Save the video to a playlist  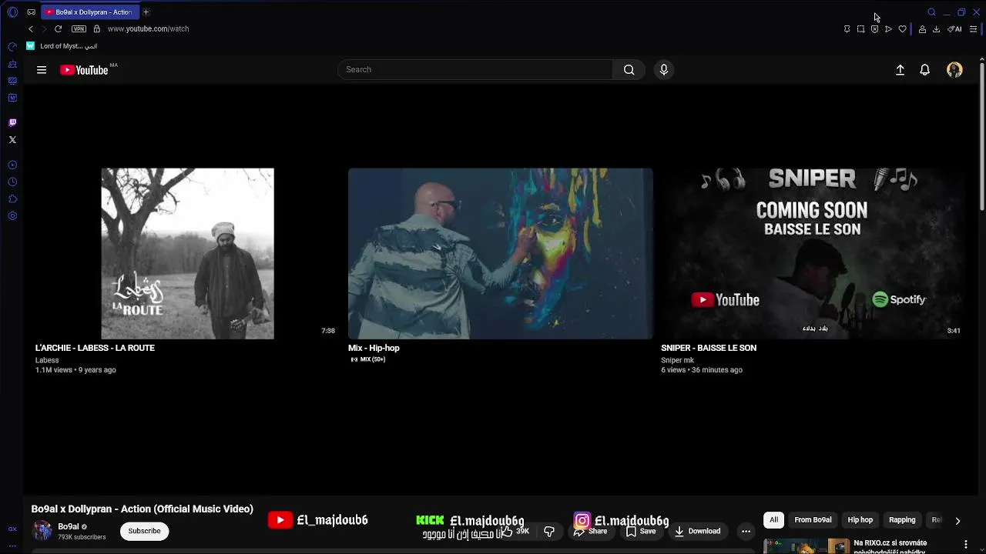(641, 531)
